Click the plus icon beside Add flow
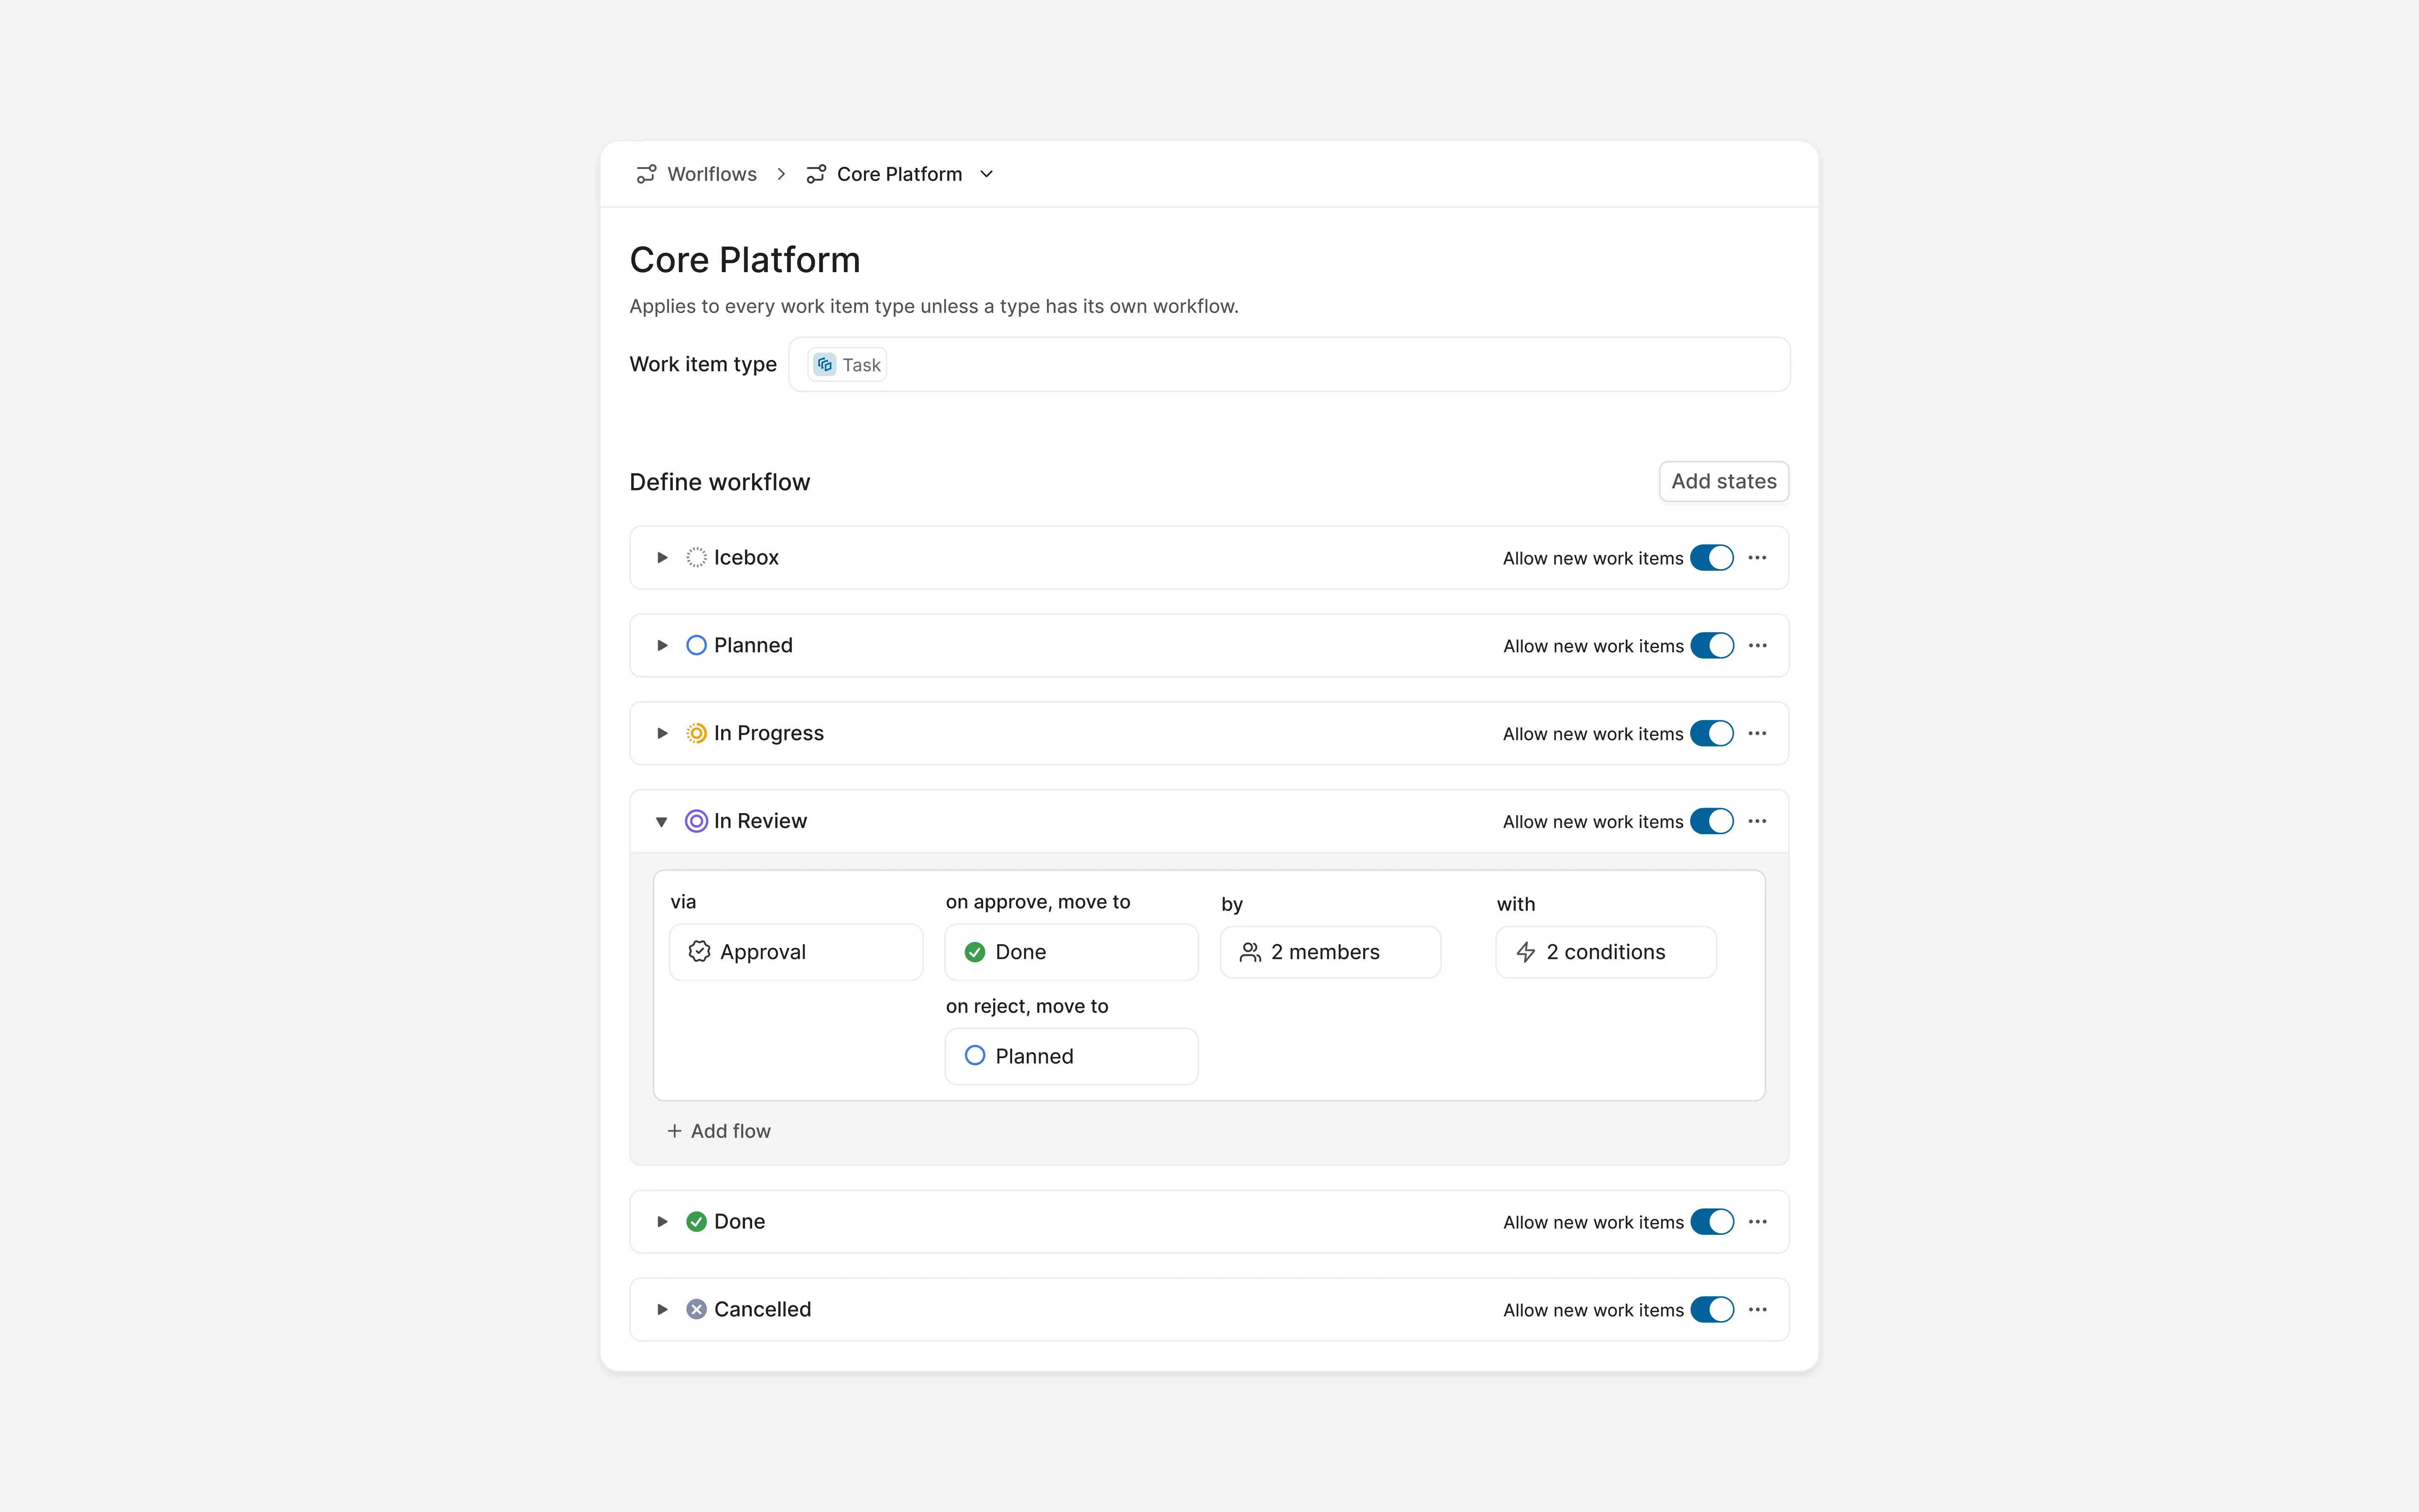Viewport: 2419px width, 1512px height. click(675, 1131)
